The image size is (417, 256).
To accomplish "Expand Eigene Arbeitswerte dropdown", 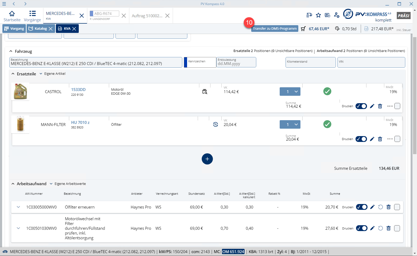I will tap(68, 184).
